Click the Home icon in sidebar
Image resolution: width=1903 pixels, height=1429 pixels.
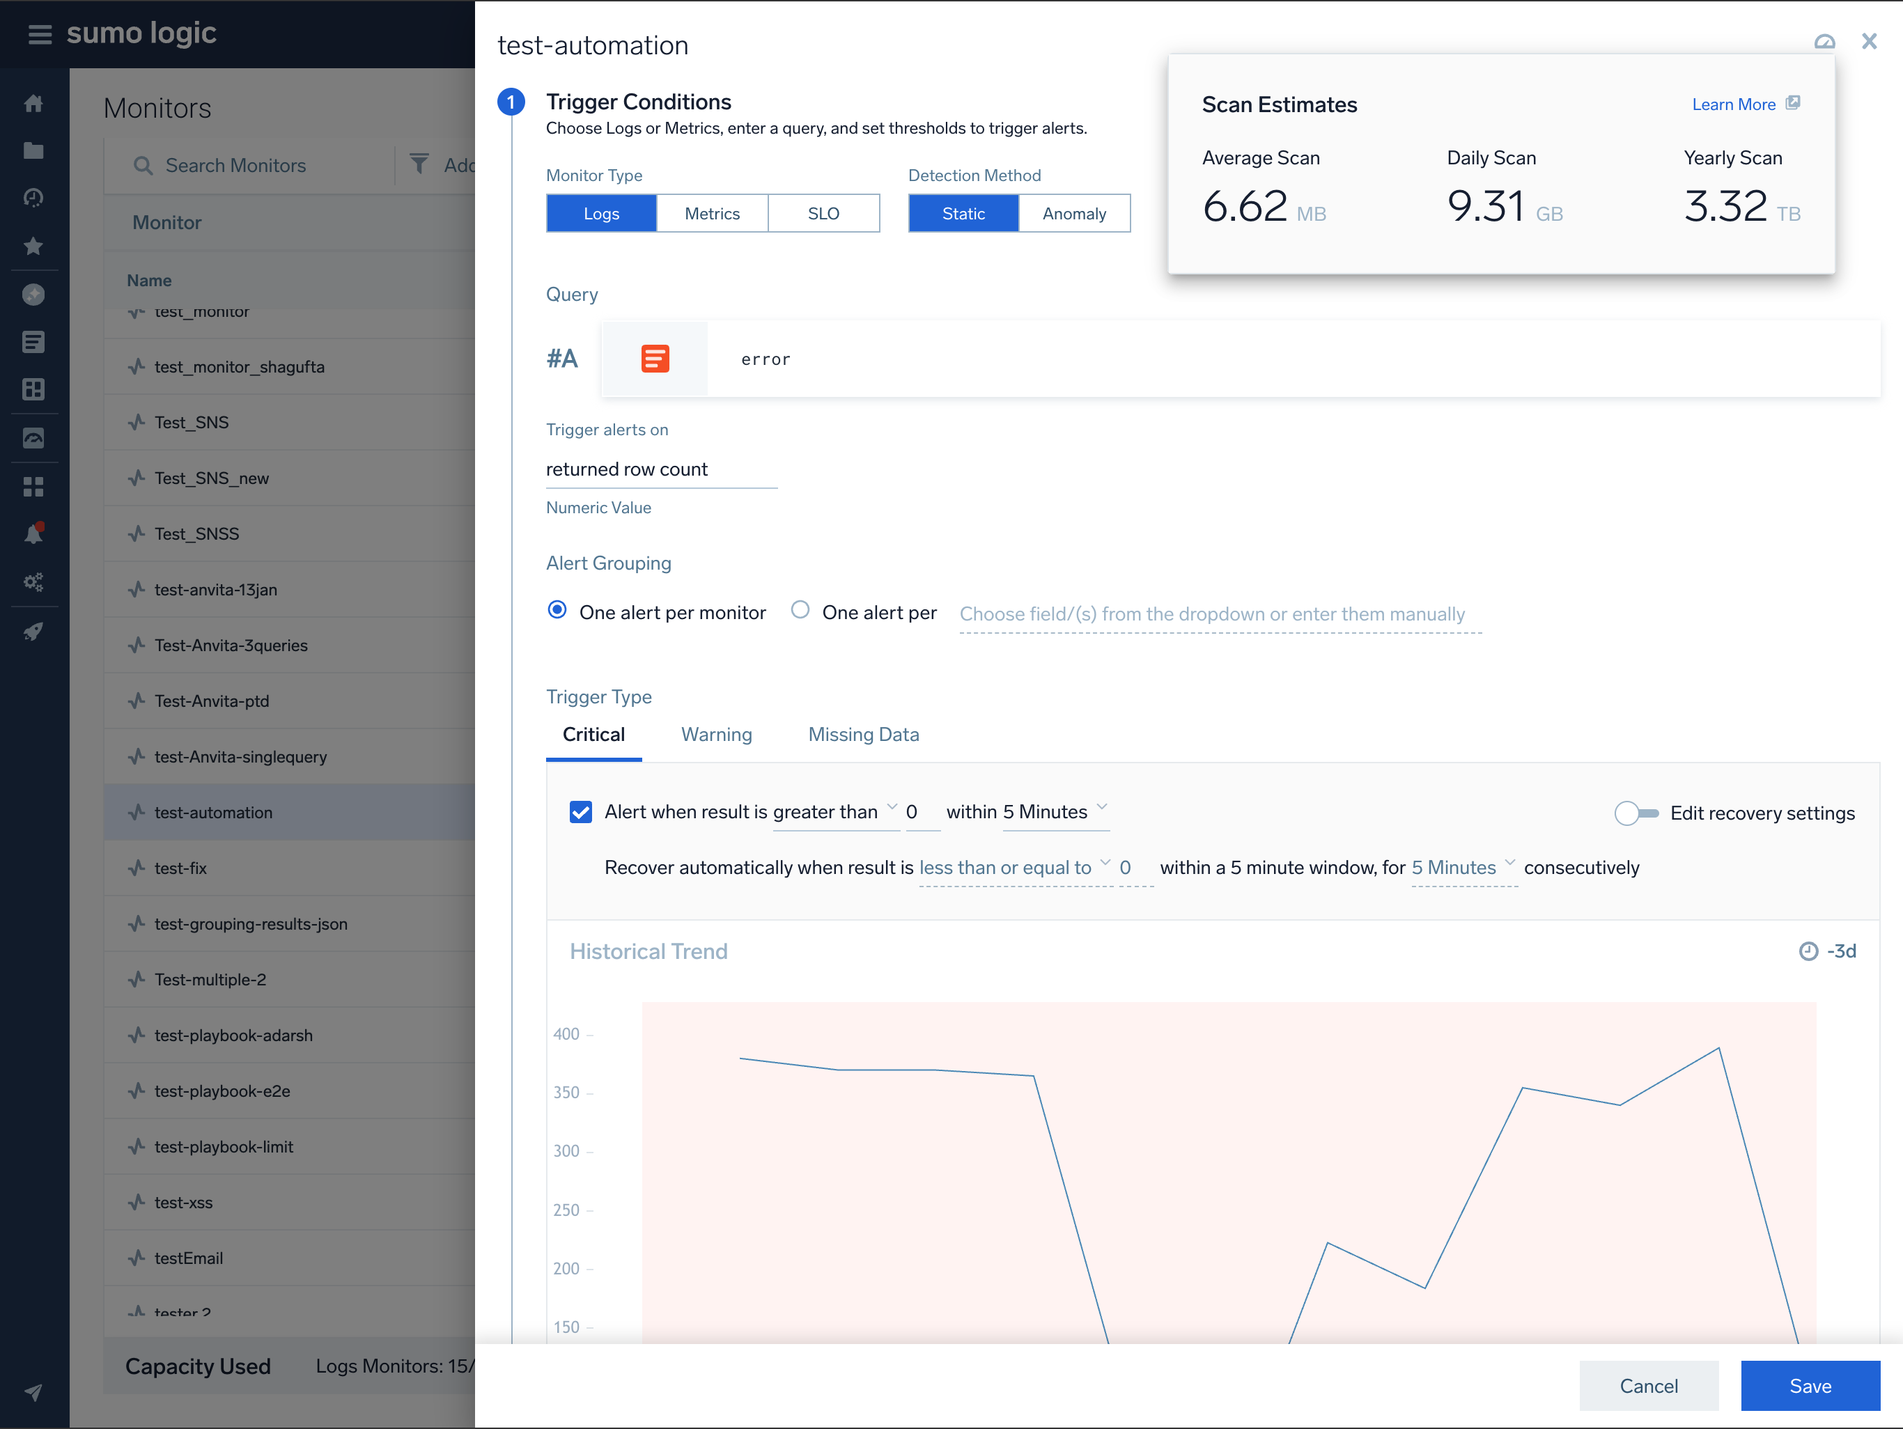pyautogui.click(x=33, y=104)
